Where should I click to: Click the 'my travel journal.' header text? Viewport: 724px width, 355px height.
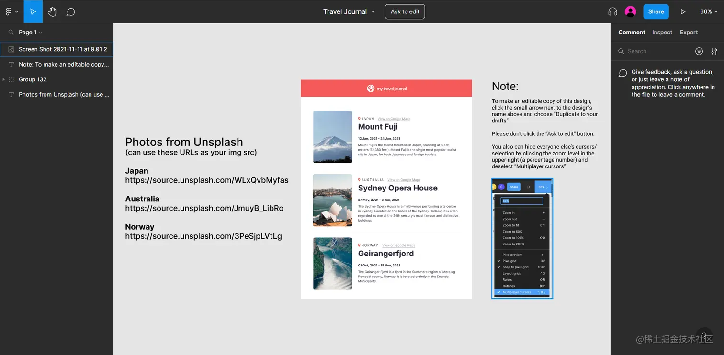(392, 89)
